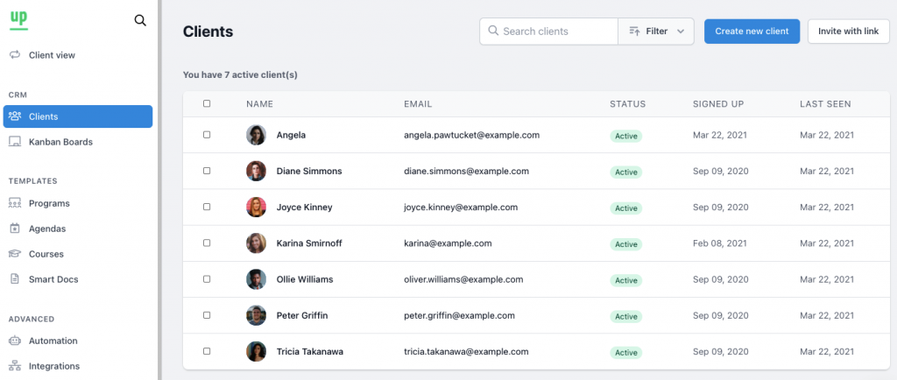This screenshot has height=380, width=897.
Task: Click Invite with link button
Action: point(848,31)
